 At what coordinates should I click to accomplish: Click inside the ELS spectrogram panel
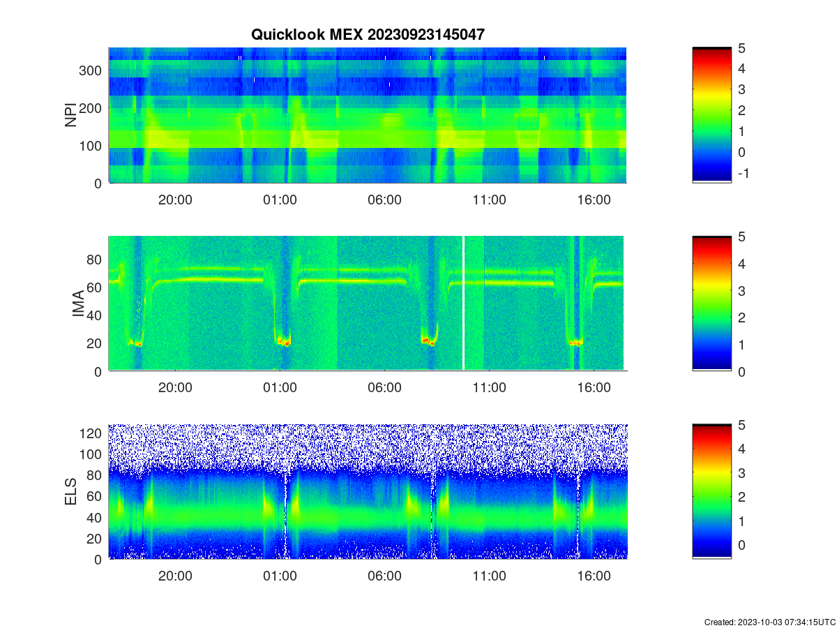point(368,491)
